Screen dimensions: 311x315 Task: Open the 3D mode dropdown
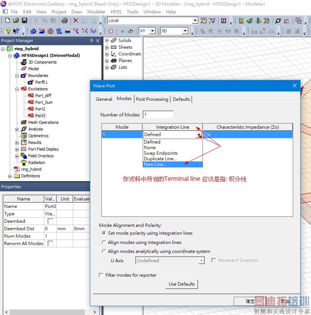tap(185, 31)
